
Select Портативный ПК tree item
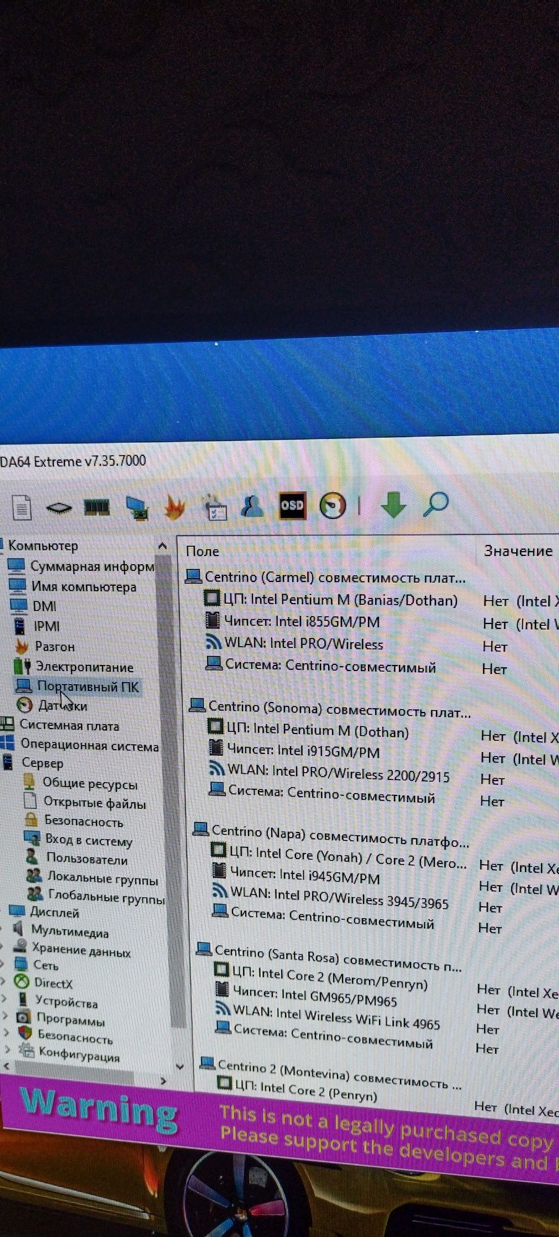pyautogui.click(x=88, y=686)
